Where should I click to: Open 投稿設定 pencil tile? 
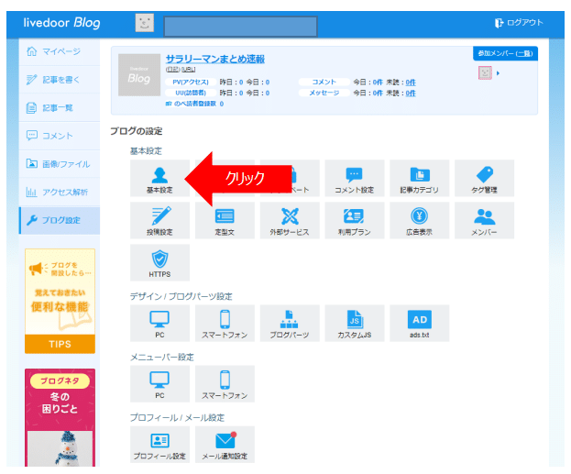(159, 220)
